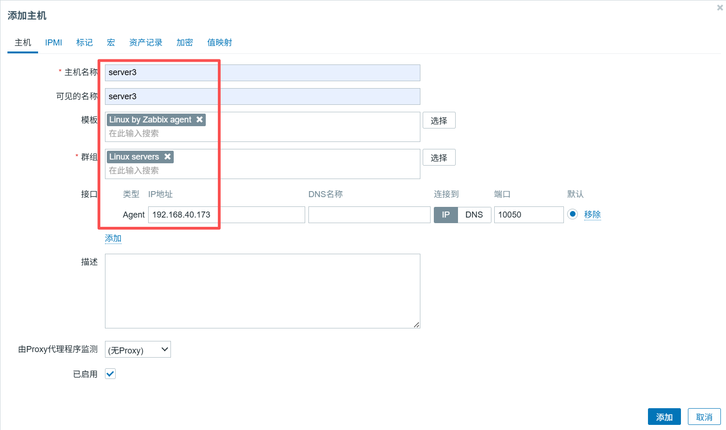Click the 移除 interface link
This screenshot has width=726, height=430.
[592, 214]
